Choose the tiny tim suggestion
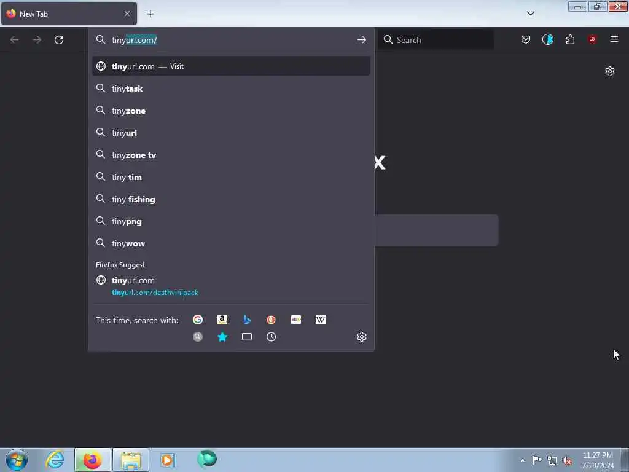629x472 pixels. point(231,177)
